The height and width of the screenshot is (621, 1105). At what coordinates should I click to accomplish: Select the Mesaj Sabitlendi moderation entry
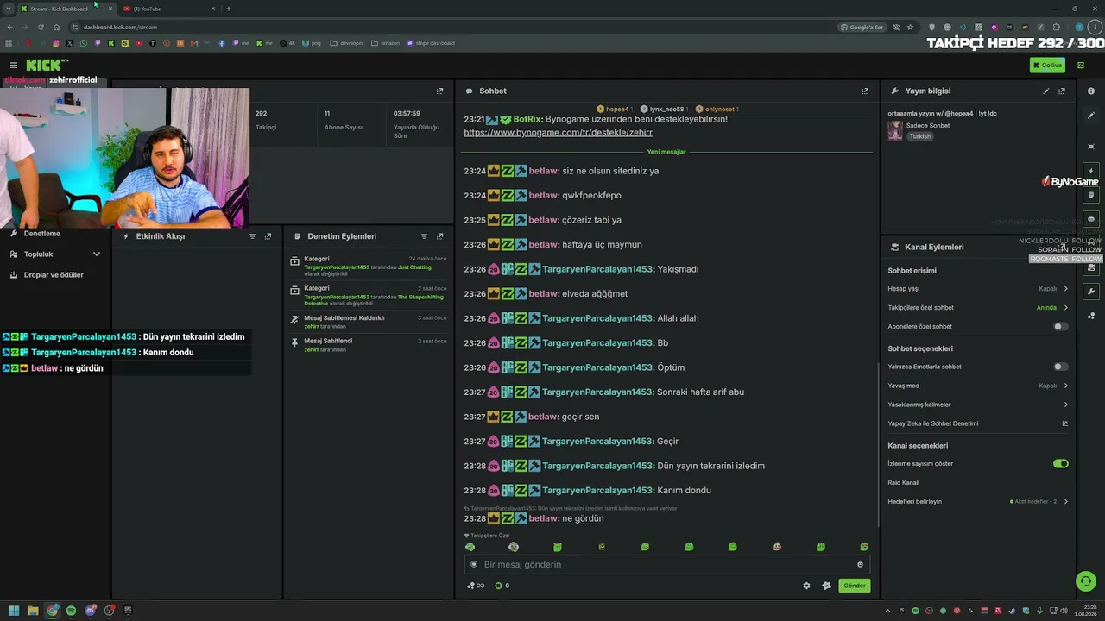(x=369, y=344)
